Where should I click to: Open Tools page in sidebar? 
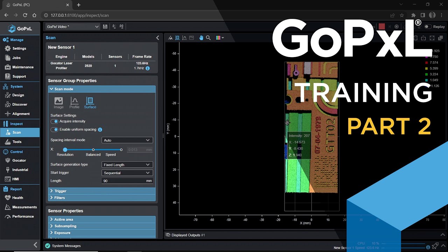click(x=20, y=142)
